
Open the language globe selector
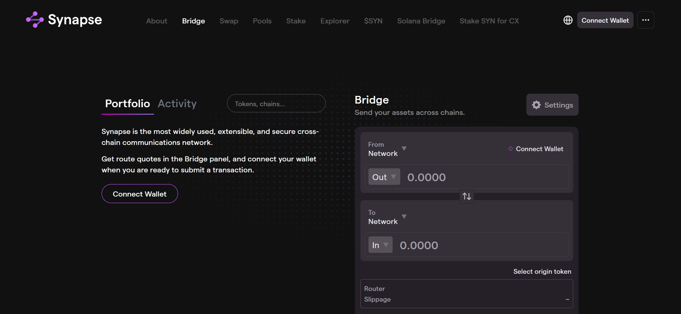568,20
